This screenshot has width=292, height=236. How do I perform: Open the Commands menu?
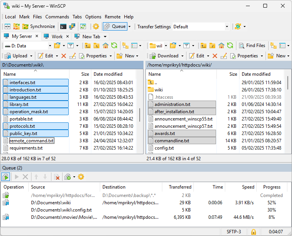click(x=57, y=17)
